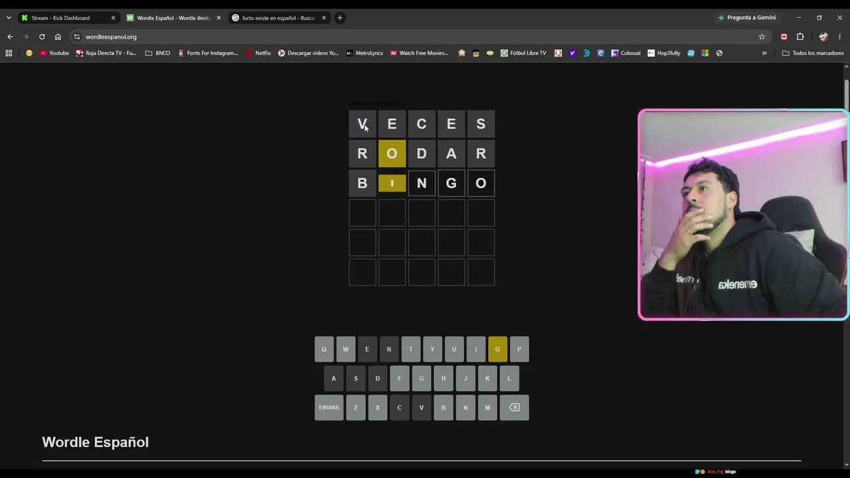Open the red extension icon beside the star
This screenshot has width=850, height=478.
tap(784, 37)
